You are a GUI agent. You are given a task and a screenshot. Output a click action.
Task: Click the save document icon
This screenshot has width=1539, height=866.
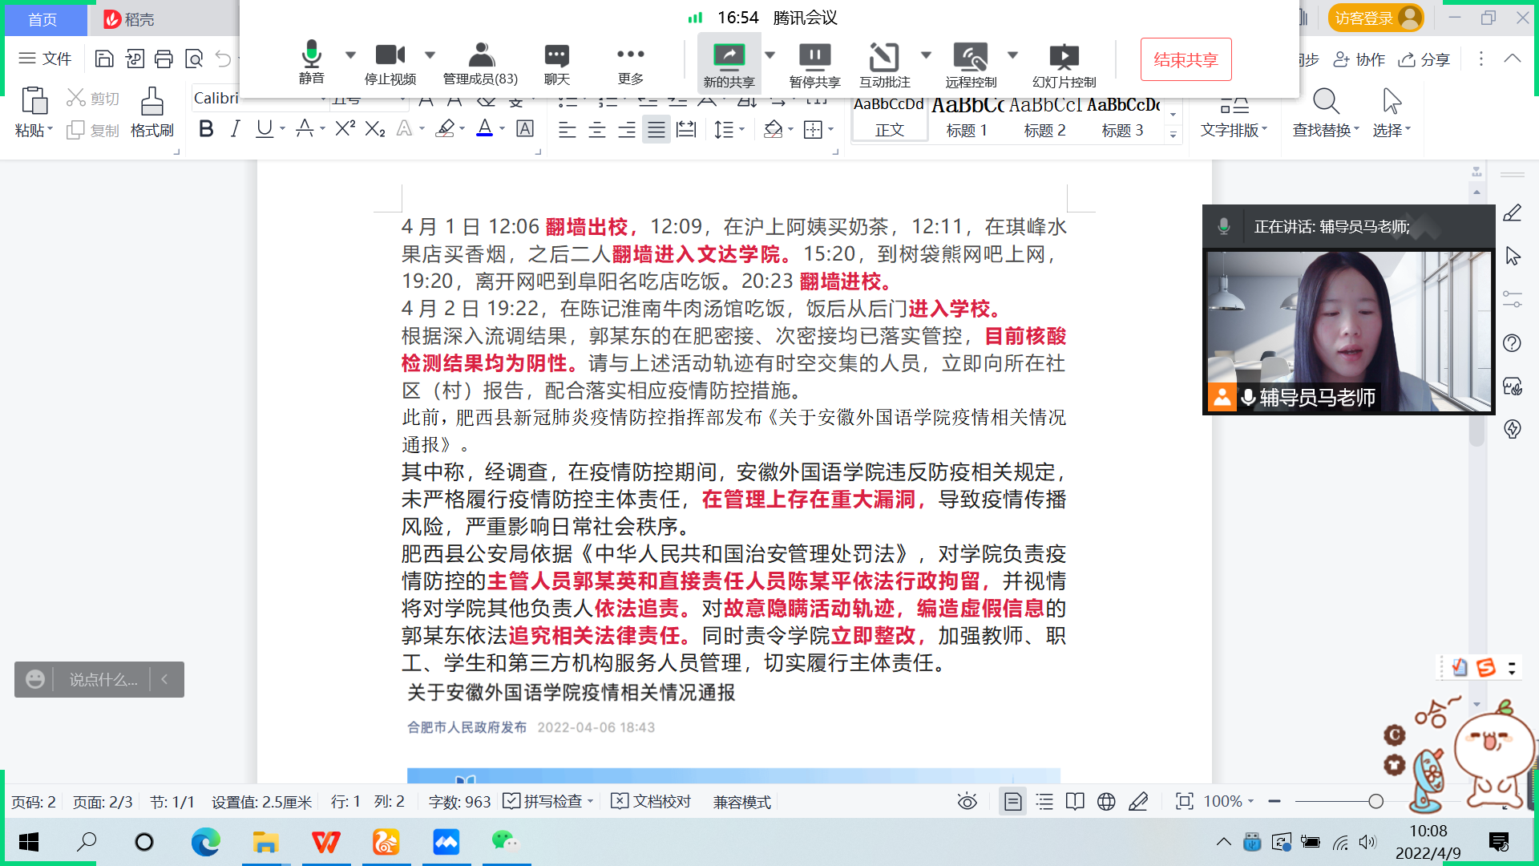104,59
